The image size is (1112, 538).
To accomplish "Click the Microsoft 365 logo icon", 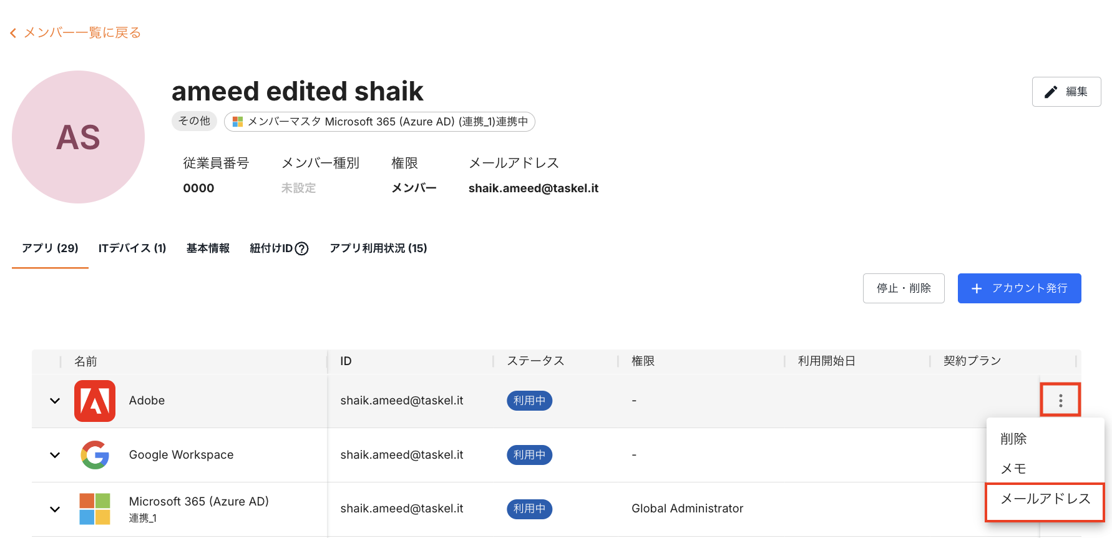I will tap(95, 509).
